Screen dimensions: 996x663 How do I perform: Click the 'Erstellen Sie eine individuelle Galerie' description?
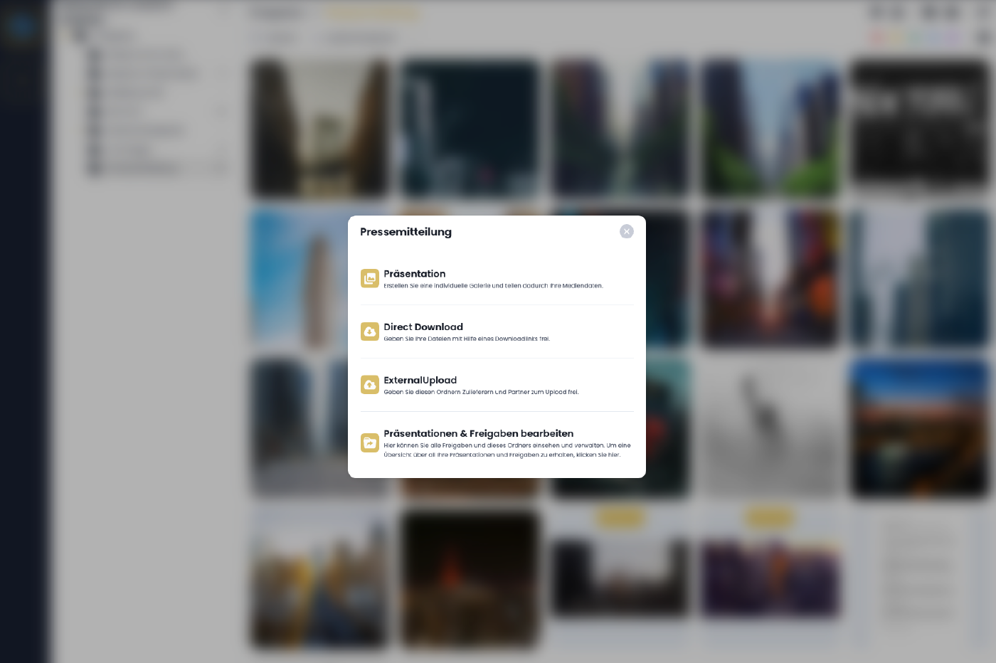point(493,286)
